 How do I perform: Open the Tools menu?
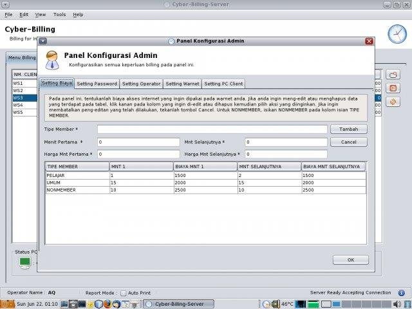tap(59, 14)
